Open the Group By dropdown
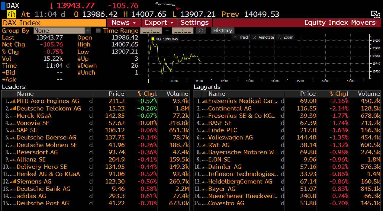Screen dimensions: 383x211 point(62,30)
